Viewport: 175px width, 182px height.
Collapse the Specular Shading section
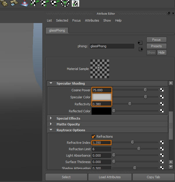(51, 83)
